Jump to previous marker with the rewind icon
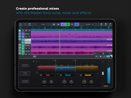The height and width of the screenshot is (98, 131). point(54,24)
